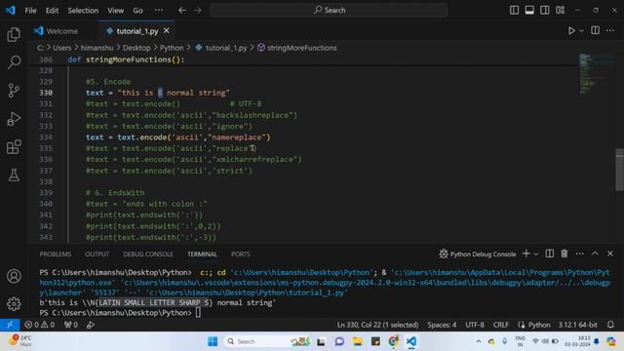The height and width of the screenshot is (351, 624).
Task: Click the Python breadcrumb folder
Action: (x=172, y=48)
